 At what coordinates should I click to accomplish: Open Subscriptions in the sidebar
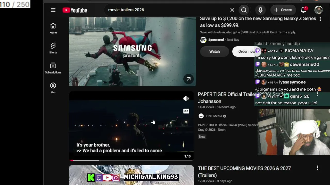point(53,68)
